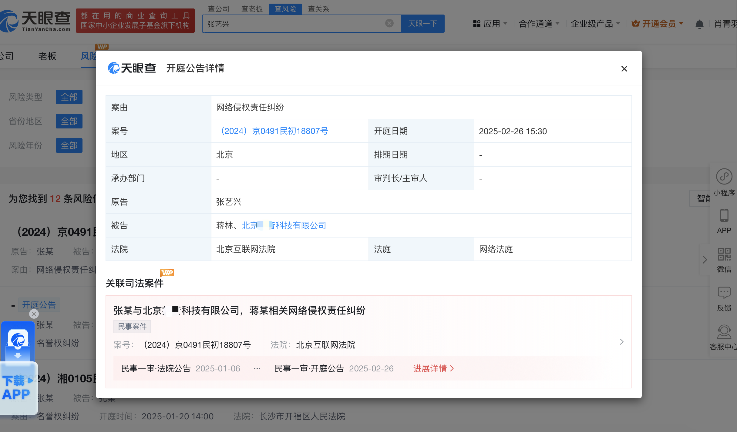Viewport: 737px width, 432px height.
Task: Switch to the 老板 results tab
Action: [47, 56]
